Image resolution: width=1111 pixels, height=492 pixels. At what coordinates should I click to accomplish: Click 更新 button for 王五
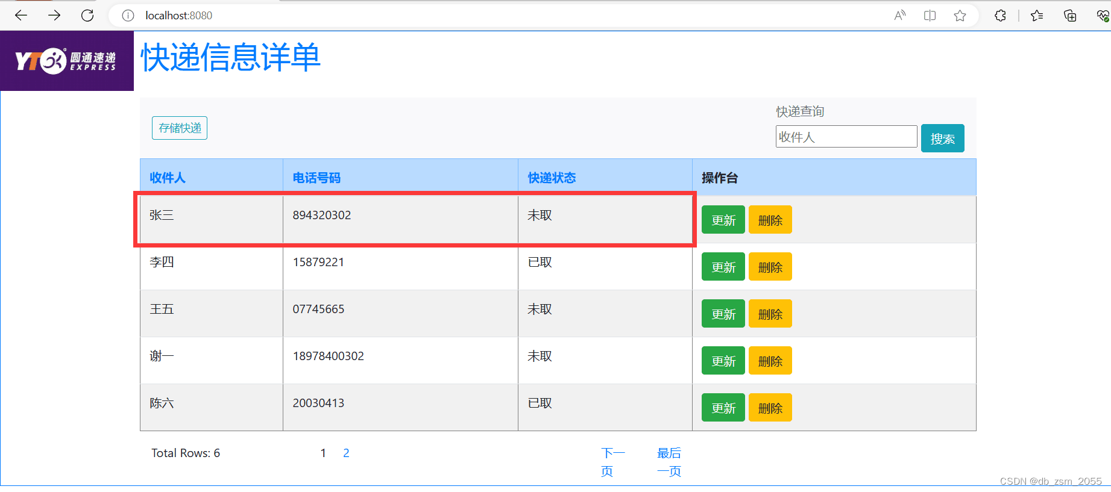click(723, 314)
